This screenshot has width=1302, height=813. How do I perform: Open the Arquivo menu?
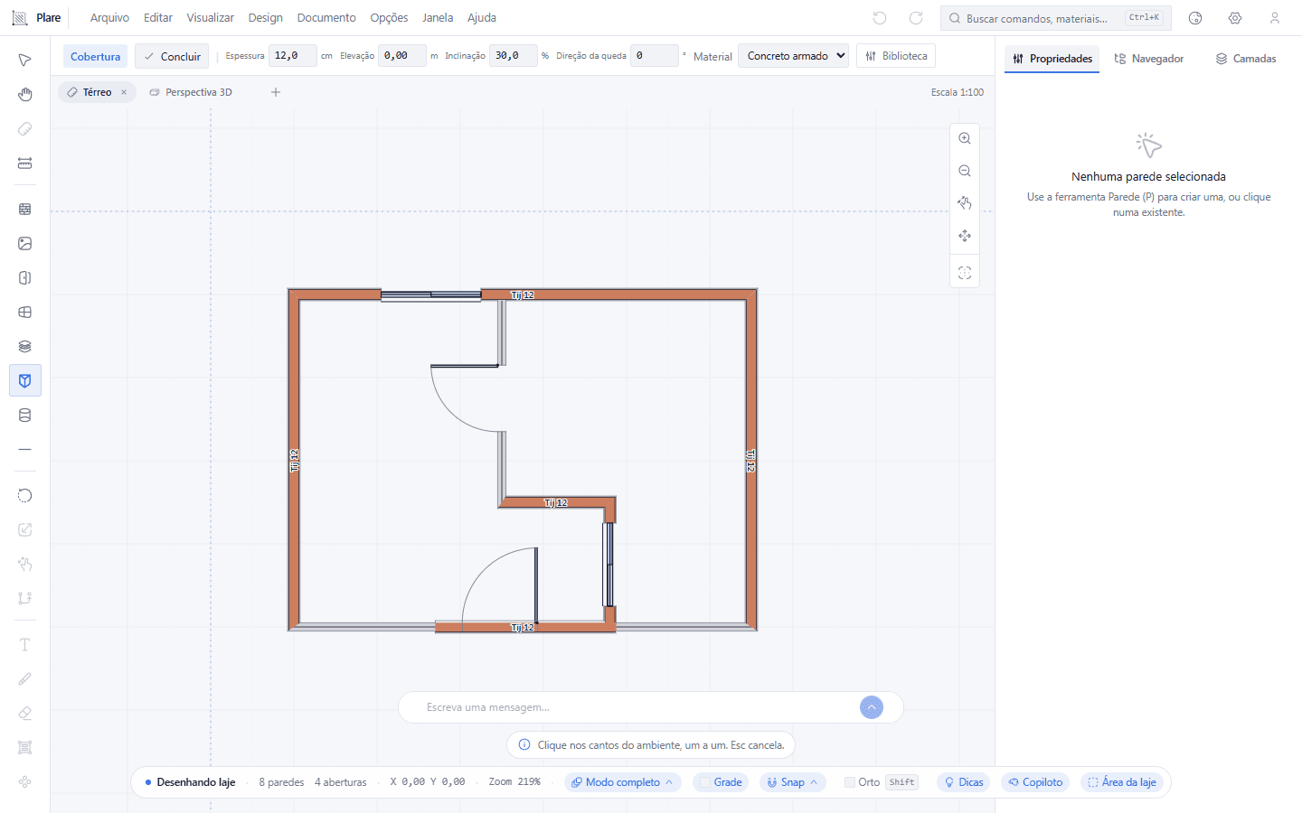pyautogui.click(x=109, y=18)
